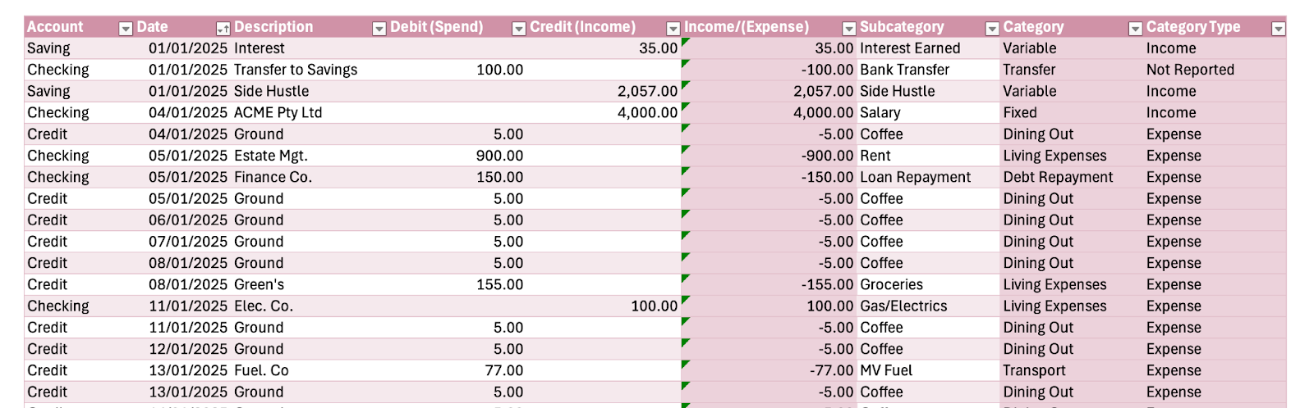This screenshot has width=1314, height=408.
Task: Open the Account column filter dropdown
Action: click(x=126, y=29)
